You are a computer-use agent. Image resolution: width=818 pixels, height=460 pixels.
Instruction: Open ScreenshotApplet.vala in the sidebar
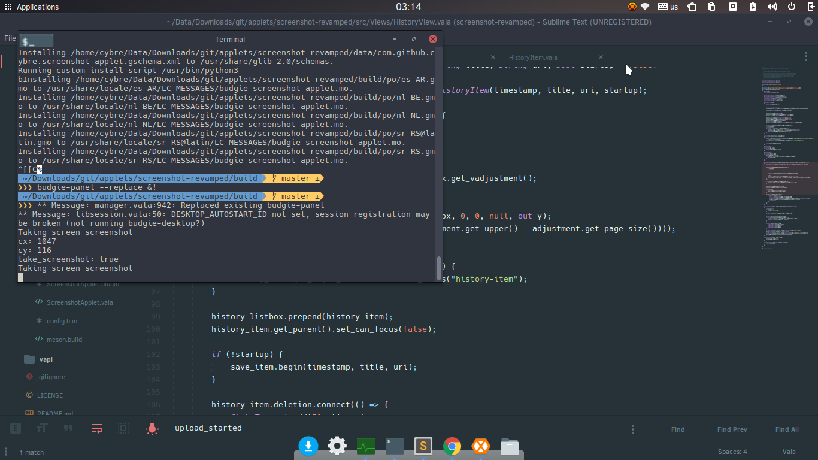tap(80, 302)
